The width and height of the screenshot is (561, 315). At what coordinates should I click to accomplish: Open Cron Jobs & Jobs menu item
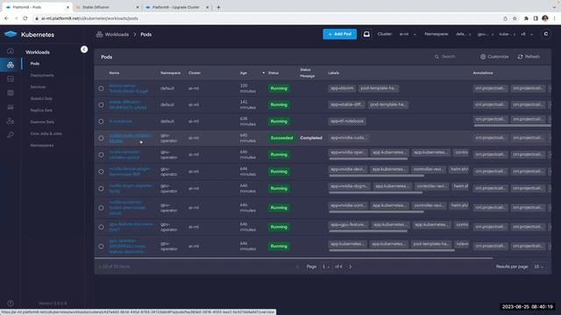46,133
